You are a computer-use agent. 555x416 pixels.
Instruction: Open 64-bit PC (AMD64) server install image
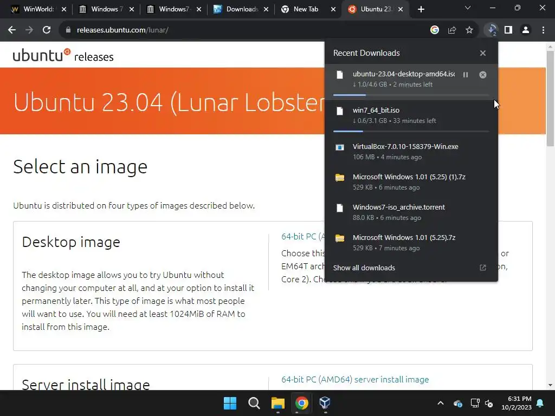click(355, 380)
